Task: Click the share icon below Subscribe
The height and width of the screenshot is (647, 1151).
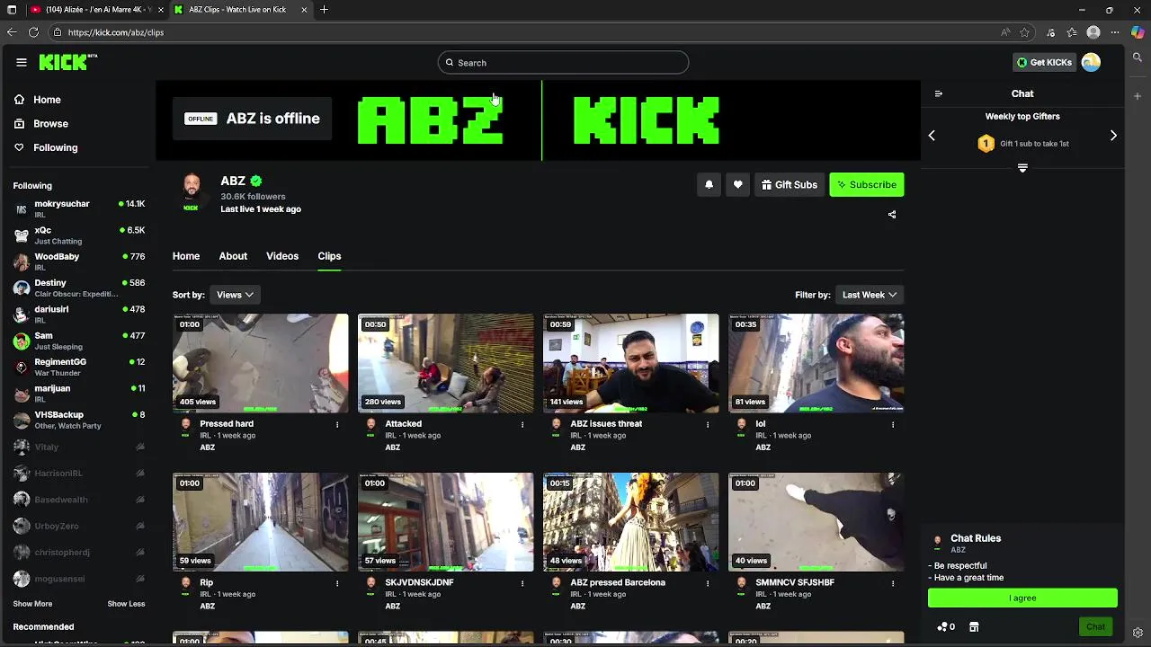Action: [x=892, y=215]
